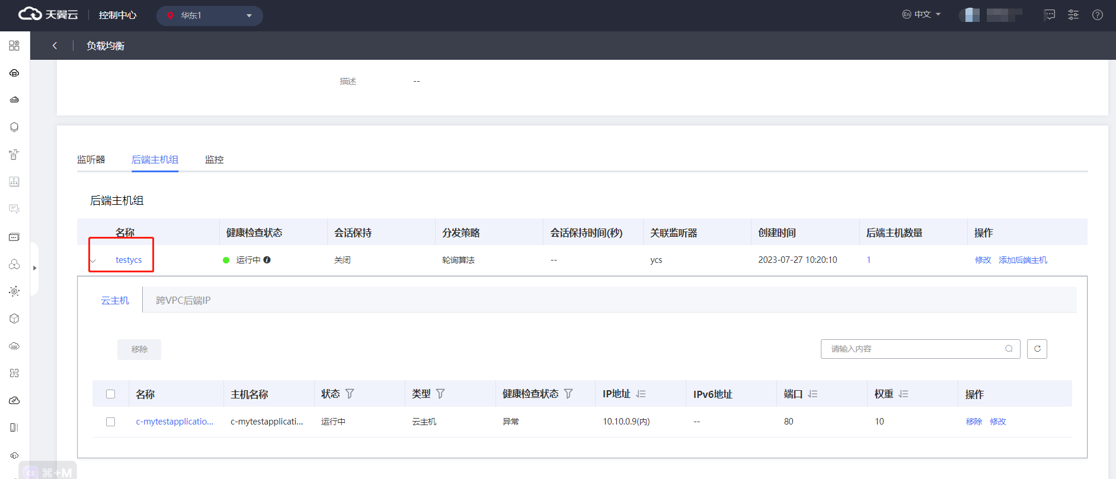This screenshot has height=479, width=1116.
Task: Check the c-mytestapplicatio row checkbox
Action: click(110, 422)
